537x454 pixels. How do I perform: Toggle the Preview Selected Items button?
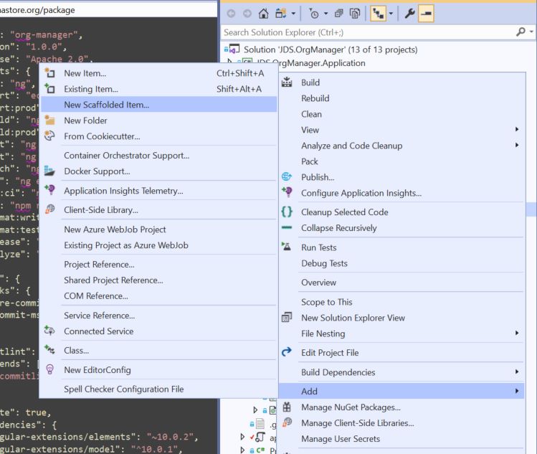coord(426,14)
